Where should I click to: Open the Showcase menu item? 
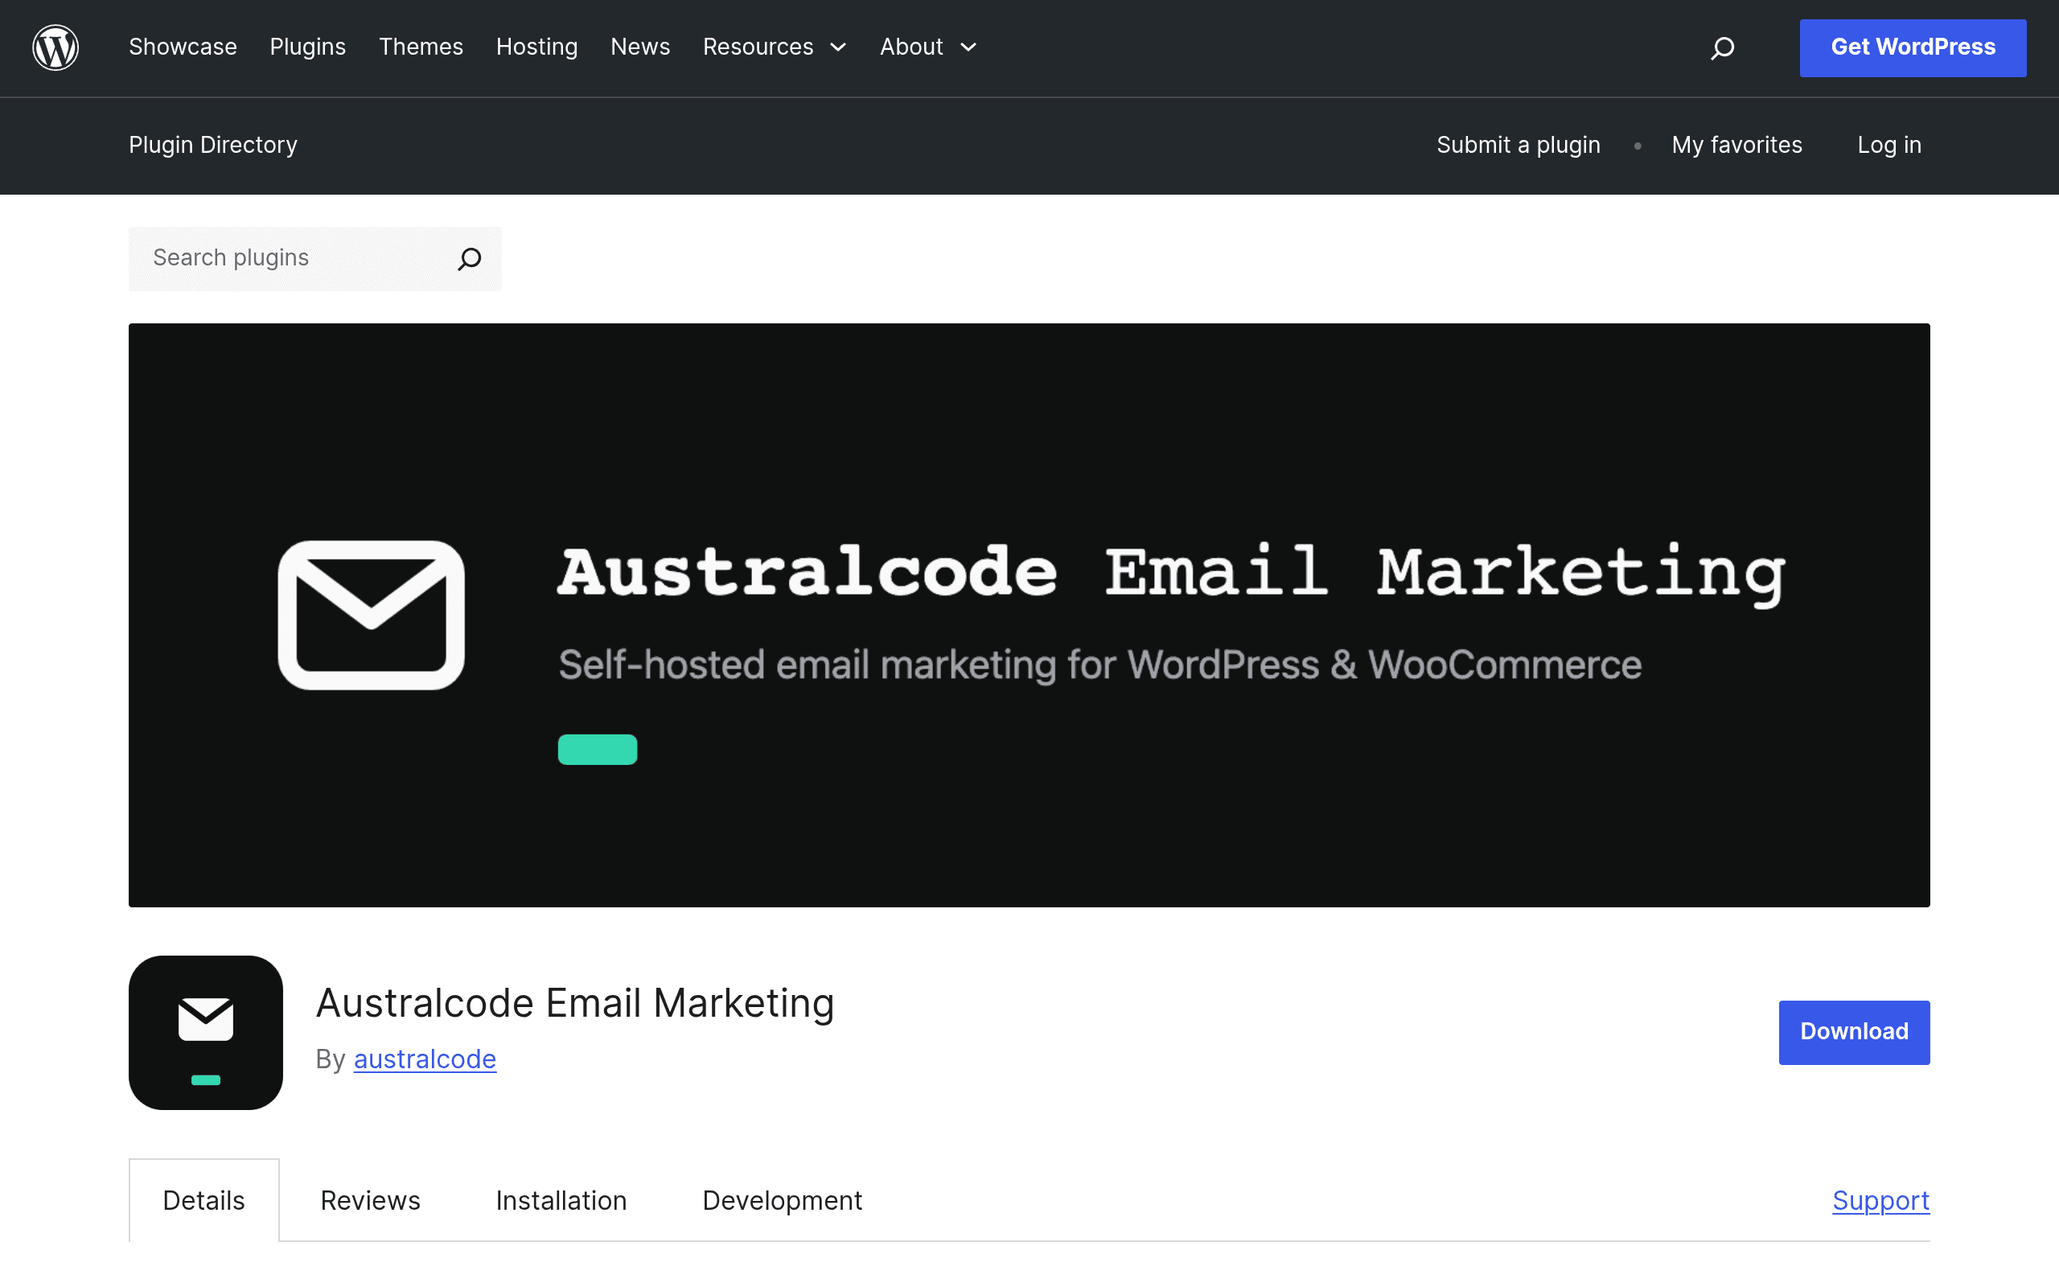(183, 47)
